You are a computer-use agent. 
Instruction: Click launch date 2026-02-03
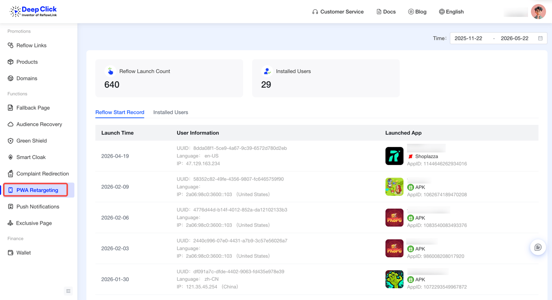(115, 249)
